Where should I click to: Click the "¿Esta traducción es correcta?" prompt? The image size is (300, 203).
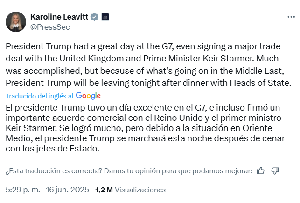pos(54,170)
